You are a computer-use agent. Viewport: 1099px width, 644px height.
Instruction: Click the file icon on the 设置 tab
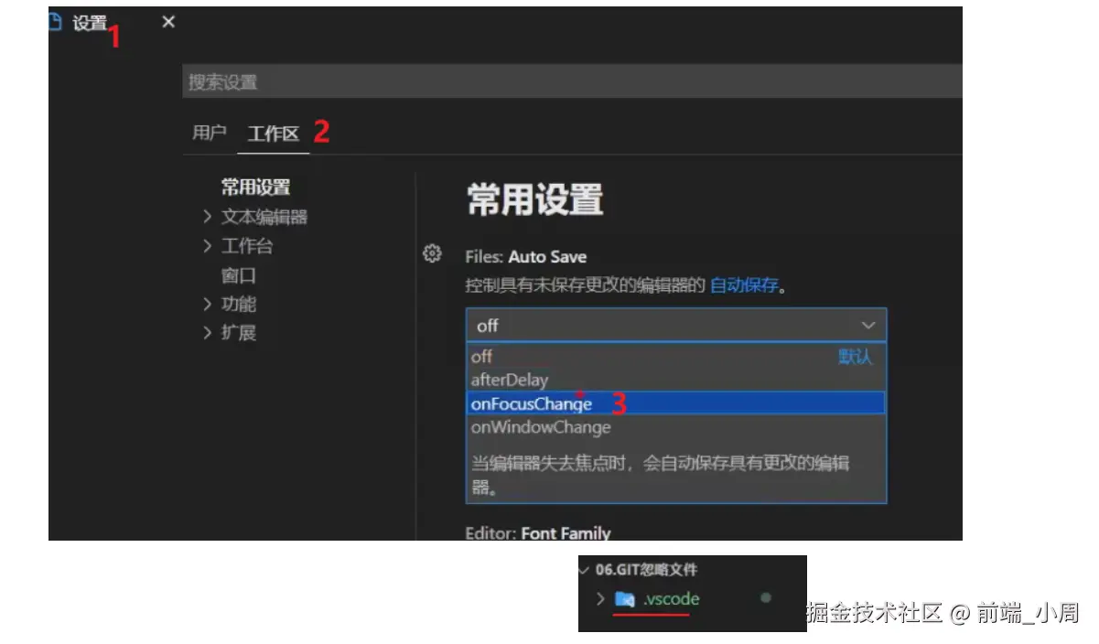(x=54, y=23)
